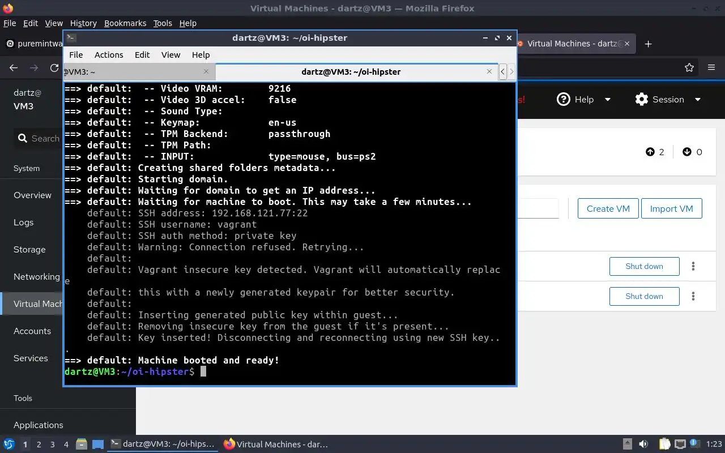This screenshot has width=725, height=453.
Task: Open Cockpit Session dropdown
Action: [668, 99]
